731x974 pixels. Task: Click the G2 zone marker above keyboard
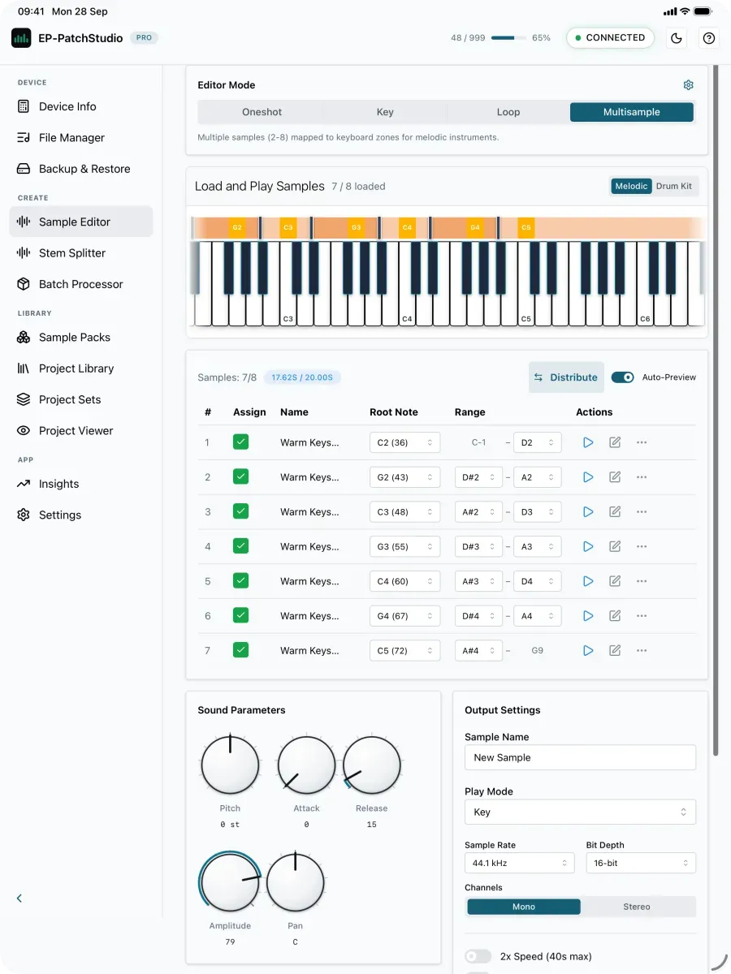[x=237, y=228]
